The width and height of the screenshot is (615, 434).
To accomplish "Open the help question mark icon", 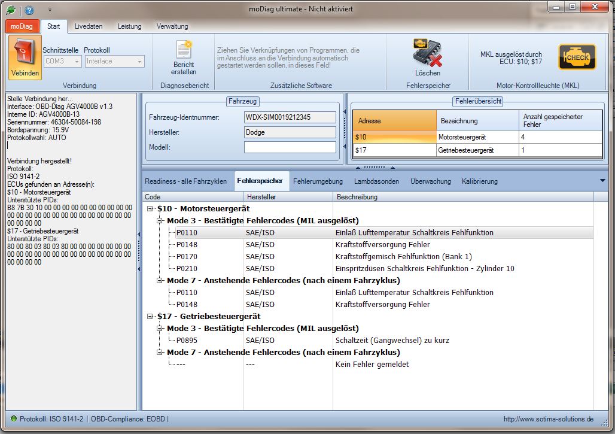I will [x=29, y=10].
